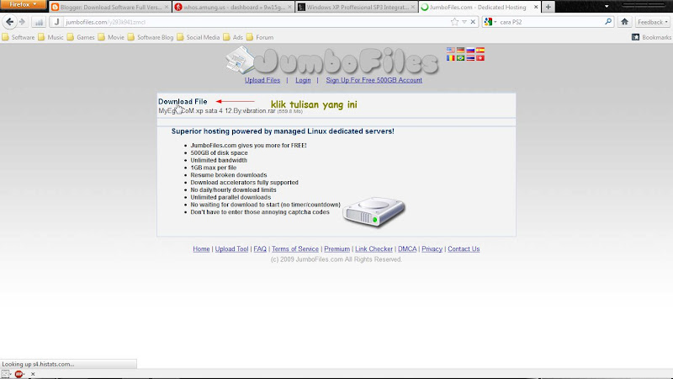Bookmark page with the star icon
This screenshot has width=673, height=379.
click(x=454, y=22)
